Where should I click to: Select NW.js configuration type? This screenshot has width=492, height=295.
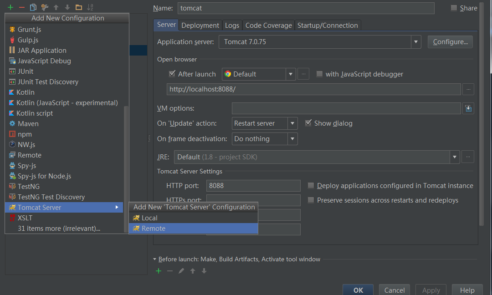(64, 144)
